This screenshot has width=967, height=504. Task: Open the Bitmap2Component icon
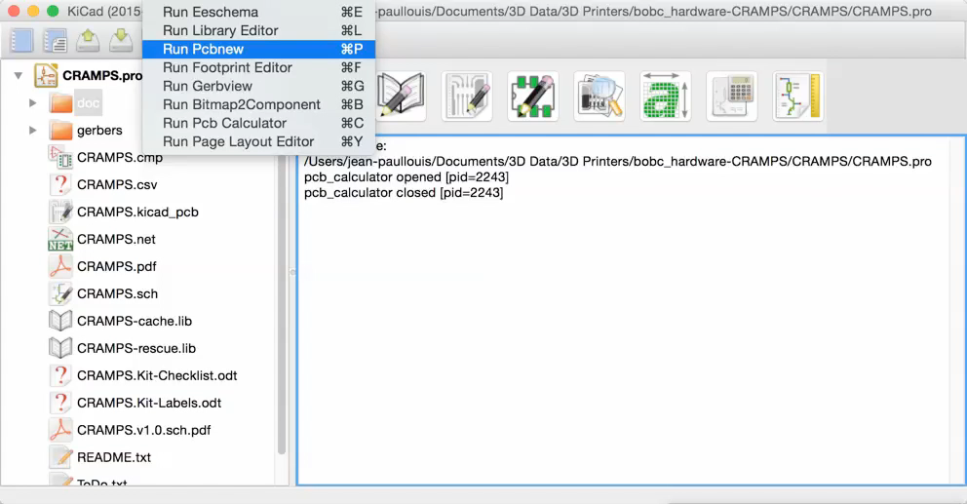point(666,96)
